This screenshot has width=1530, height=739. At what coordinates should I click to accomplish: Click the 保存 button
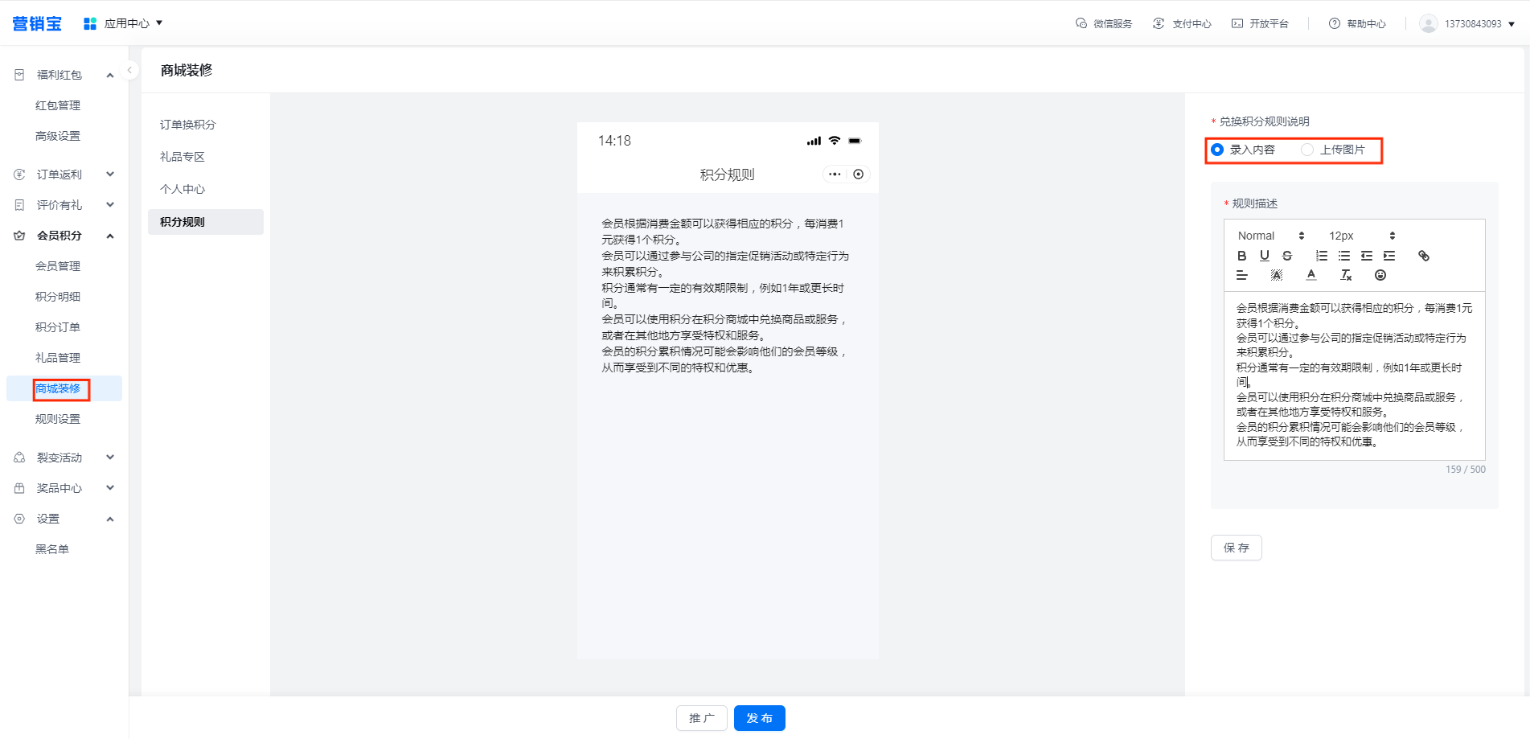point(1236,548)
